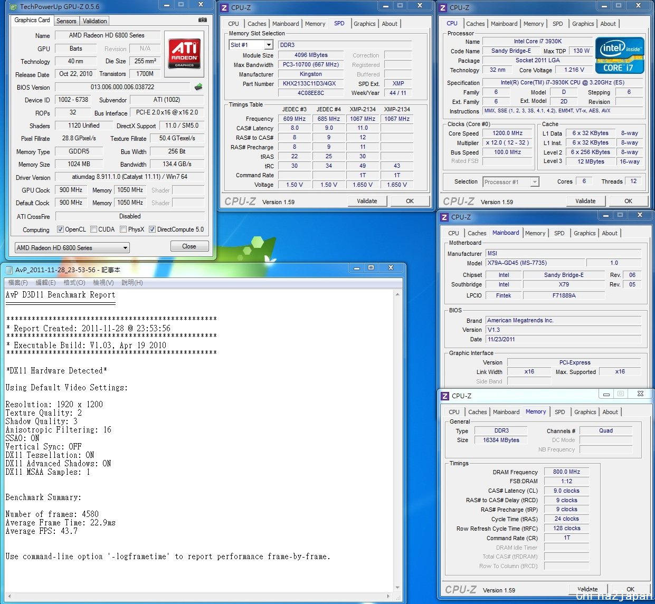The image size is (655, 604).
Task: Open the CPU tab in the CPU-Z Mainboard window
Action: pos(454,233)
